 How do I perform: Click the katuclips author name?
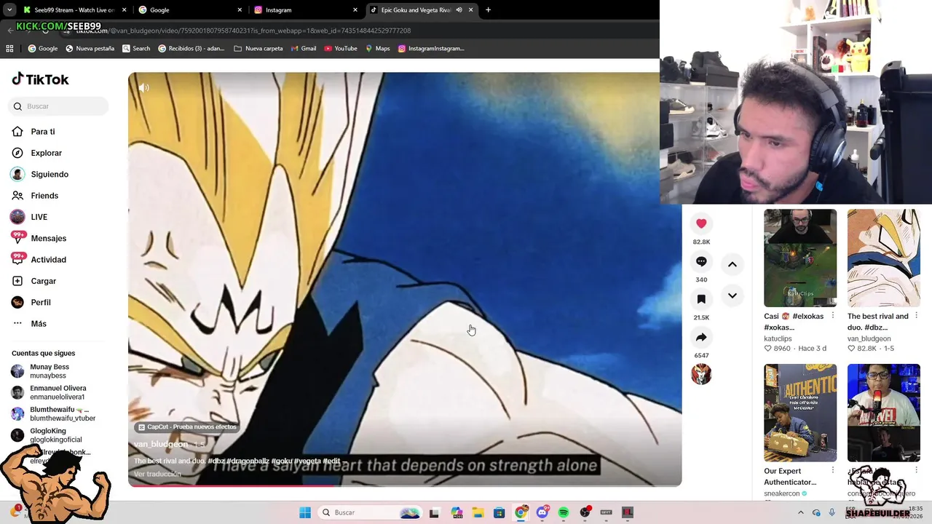[778, 338]
